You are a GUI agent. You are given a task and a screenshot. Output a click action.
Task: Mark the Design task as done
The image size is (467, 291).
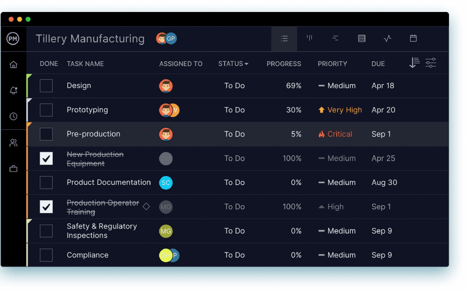click(46, 86)
